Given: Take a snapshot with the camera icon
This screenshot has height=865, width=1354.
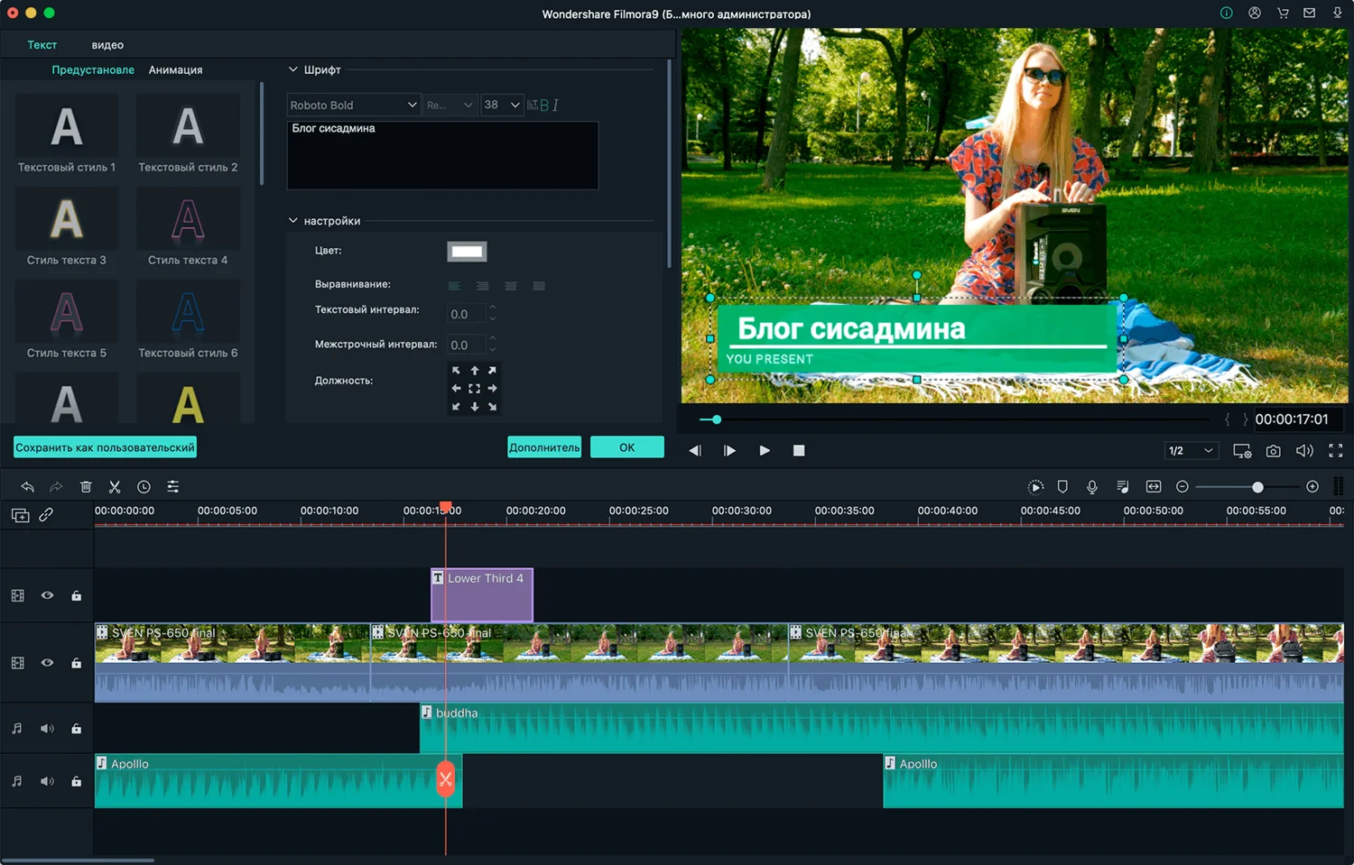Looking at the screenshot, I should (x=1273, y=451).
